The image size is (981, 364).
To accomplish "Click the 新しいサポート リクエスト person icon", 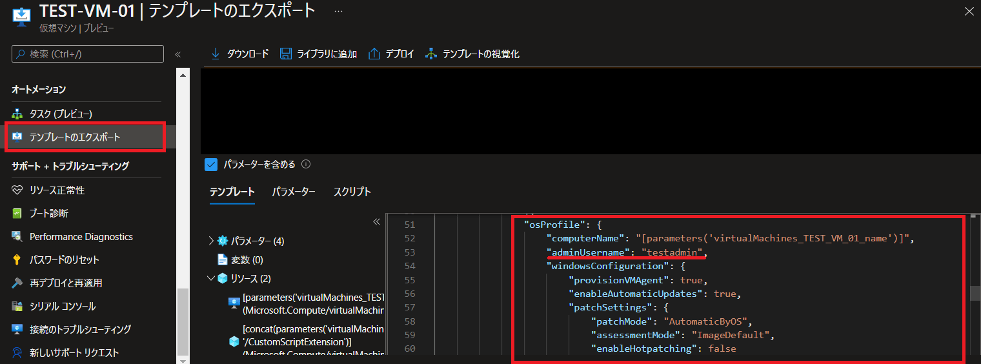I will click(17, 353).
